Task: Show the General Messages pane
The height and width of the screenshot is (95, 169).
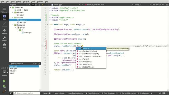Action: pyautogui.click(x=128, y=93)
